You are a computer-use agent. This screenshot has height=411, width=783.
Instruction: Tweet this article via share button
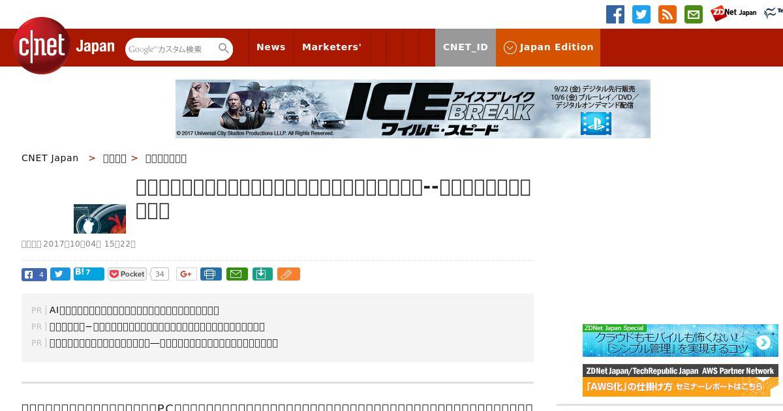coord(60,274)
